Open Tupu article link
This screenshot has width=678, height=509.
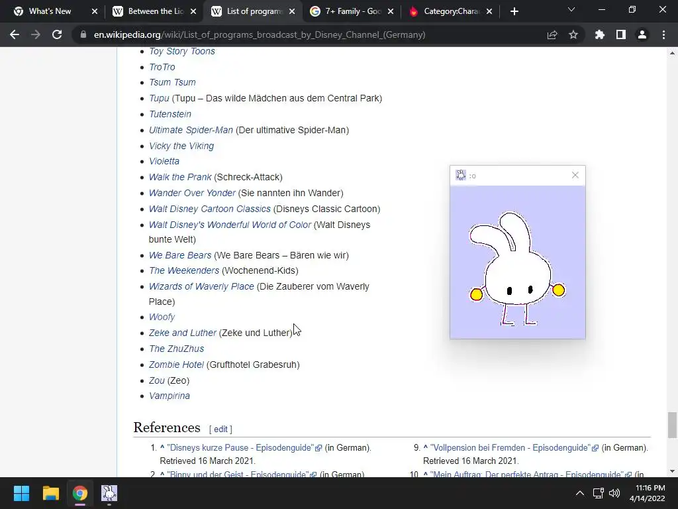[159, 98]
